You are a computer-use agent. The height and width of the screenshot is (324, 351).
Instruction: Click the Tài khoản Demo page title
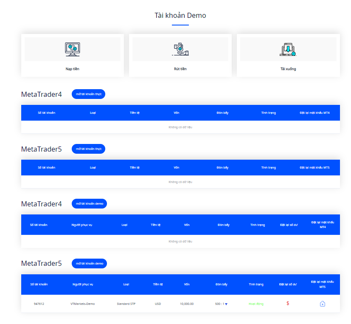[x=180, y=15]
